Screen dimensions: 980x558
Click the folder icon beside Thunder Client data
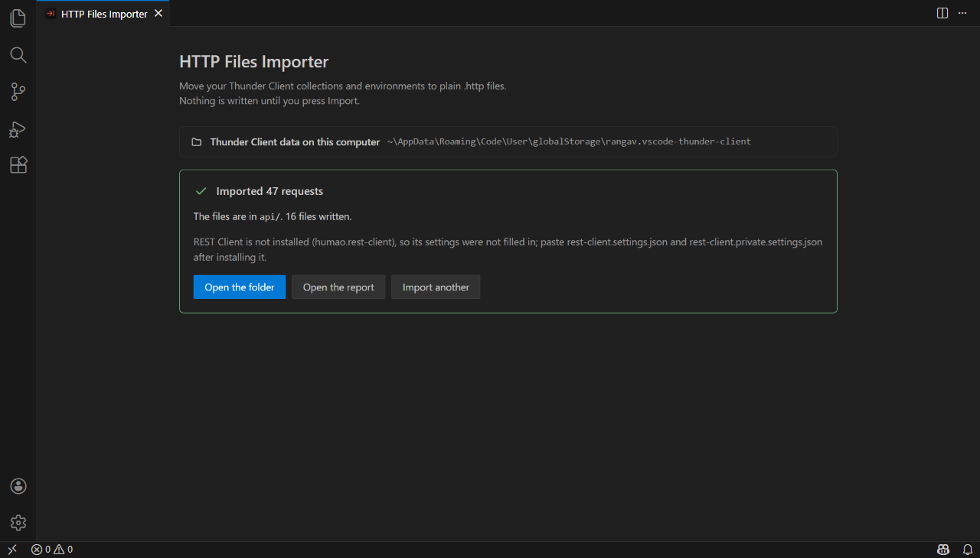click(x=197, y=142)
